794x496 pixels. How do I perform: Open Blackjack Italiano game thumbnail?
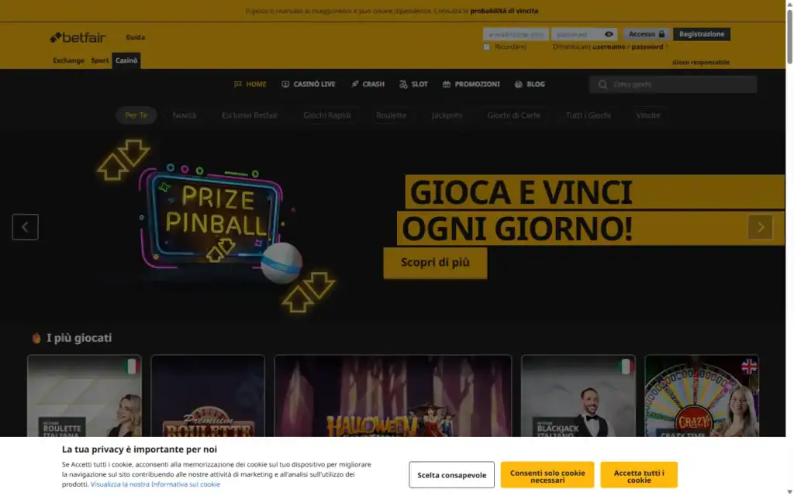(x=578, y=396)
